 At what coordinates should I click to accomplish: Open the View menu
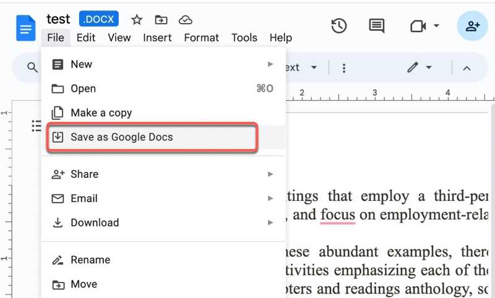[119, 38]
